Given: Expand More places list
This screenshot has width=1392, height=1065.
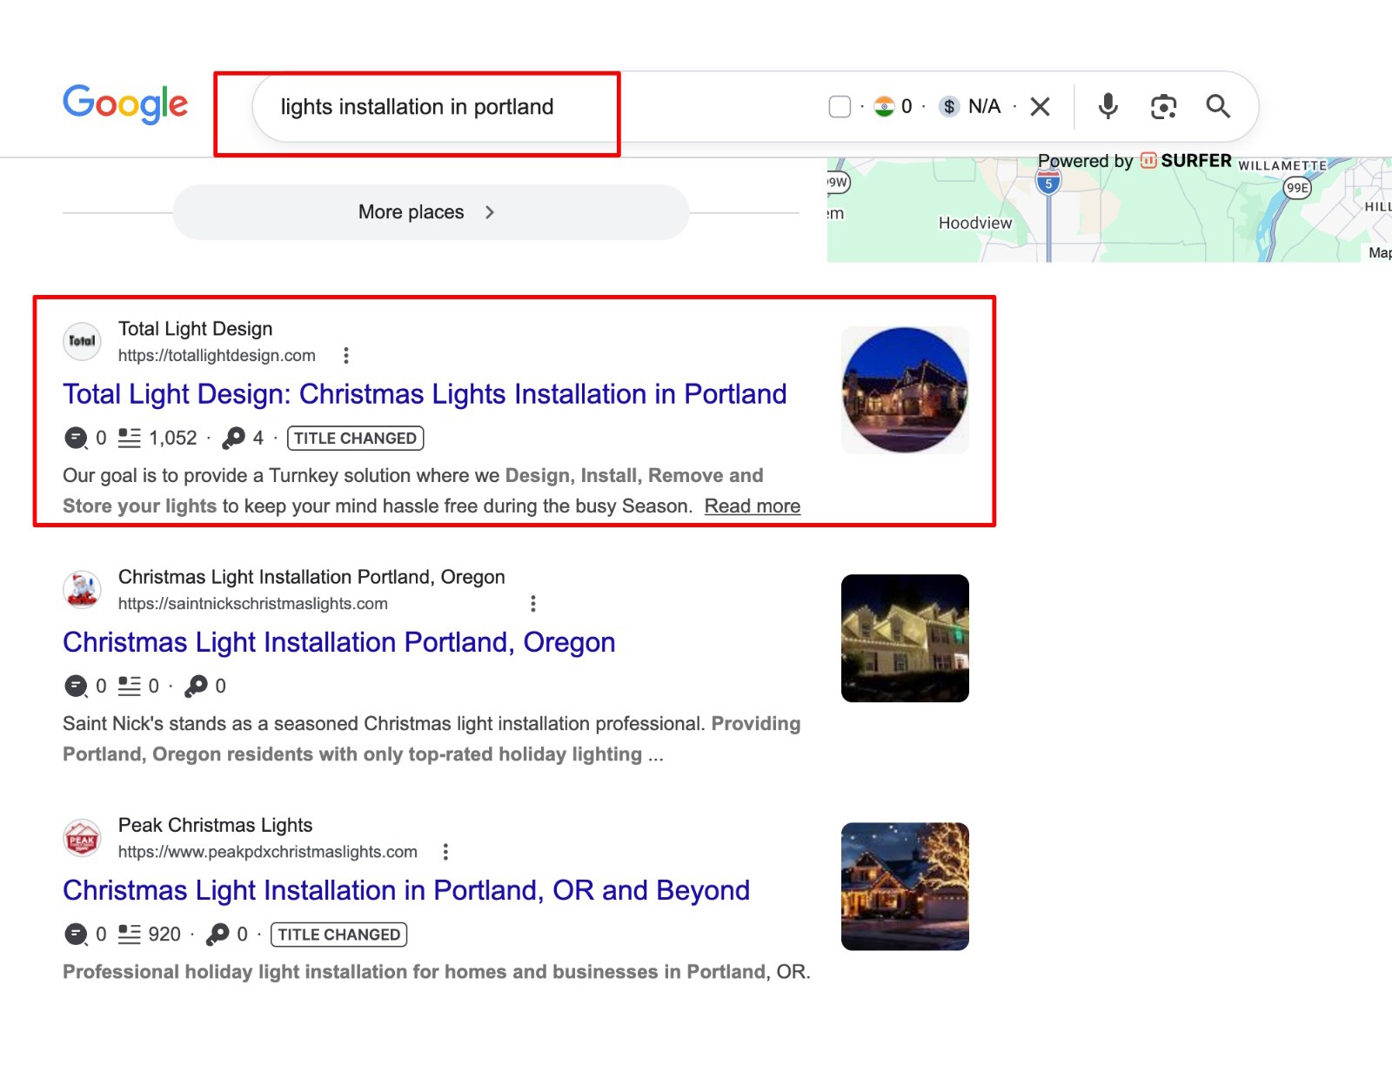Looking at the screenshot, I should tap(430, 212).
